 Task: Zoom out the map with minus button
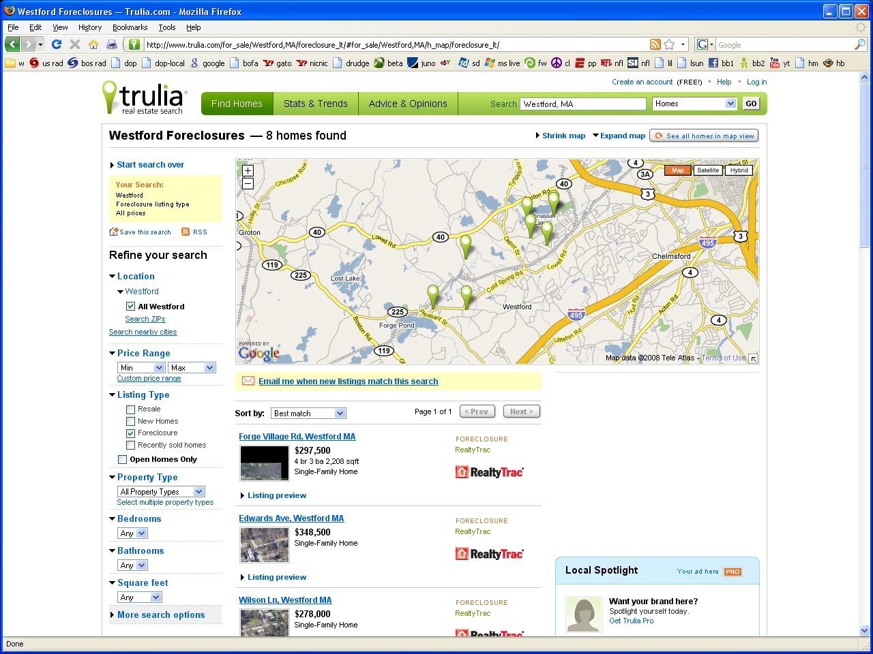248,183
